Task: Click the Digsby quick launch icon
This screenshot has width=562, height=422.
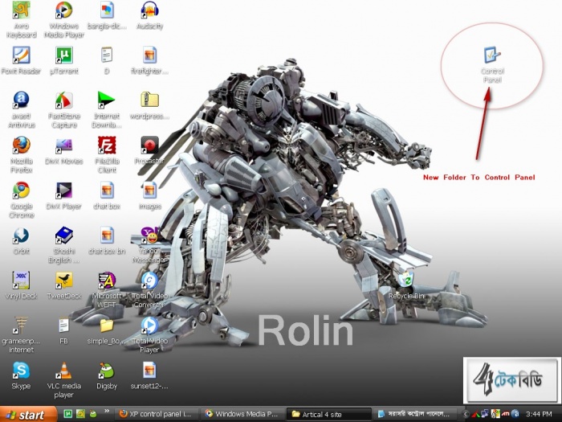Action: click(x=93, y=414)
